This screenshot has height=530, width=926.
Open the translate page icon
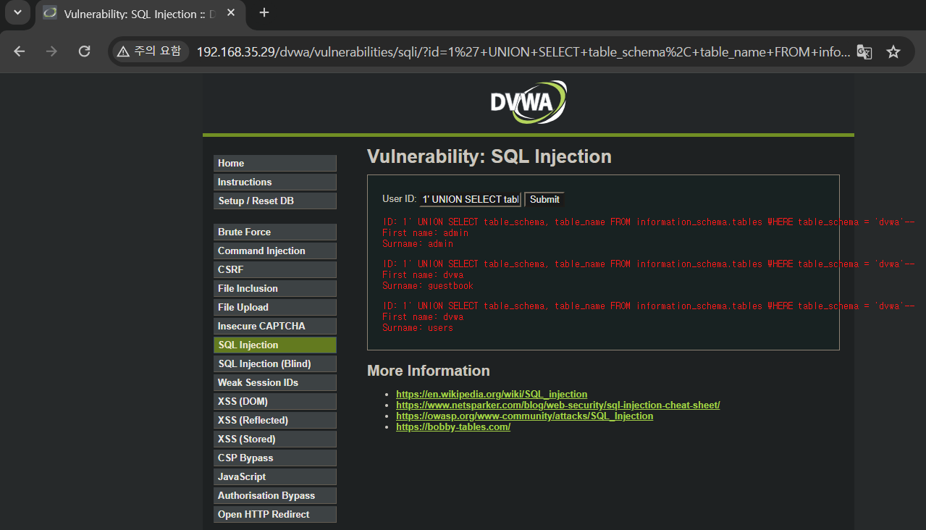pyautogui.click(x=864, y=51)
